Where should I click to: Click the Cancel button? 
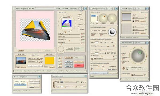coord(69,66)
